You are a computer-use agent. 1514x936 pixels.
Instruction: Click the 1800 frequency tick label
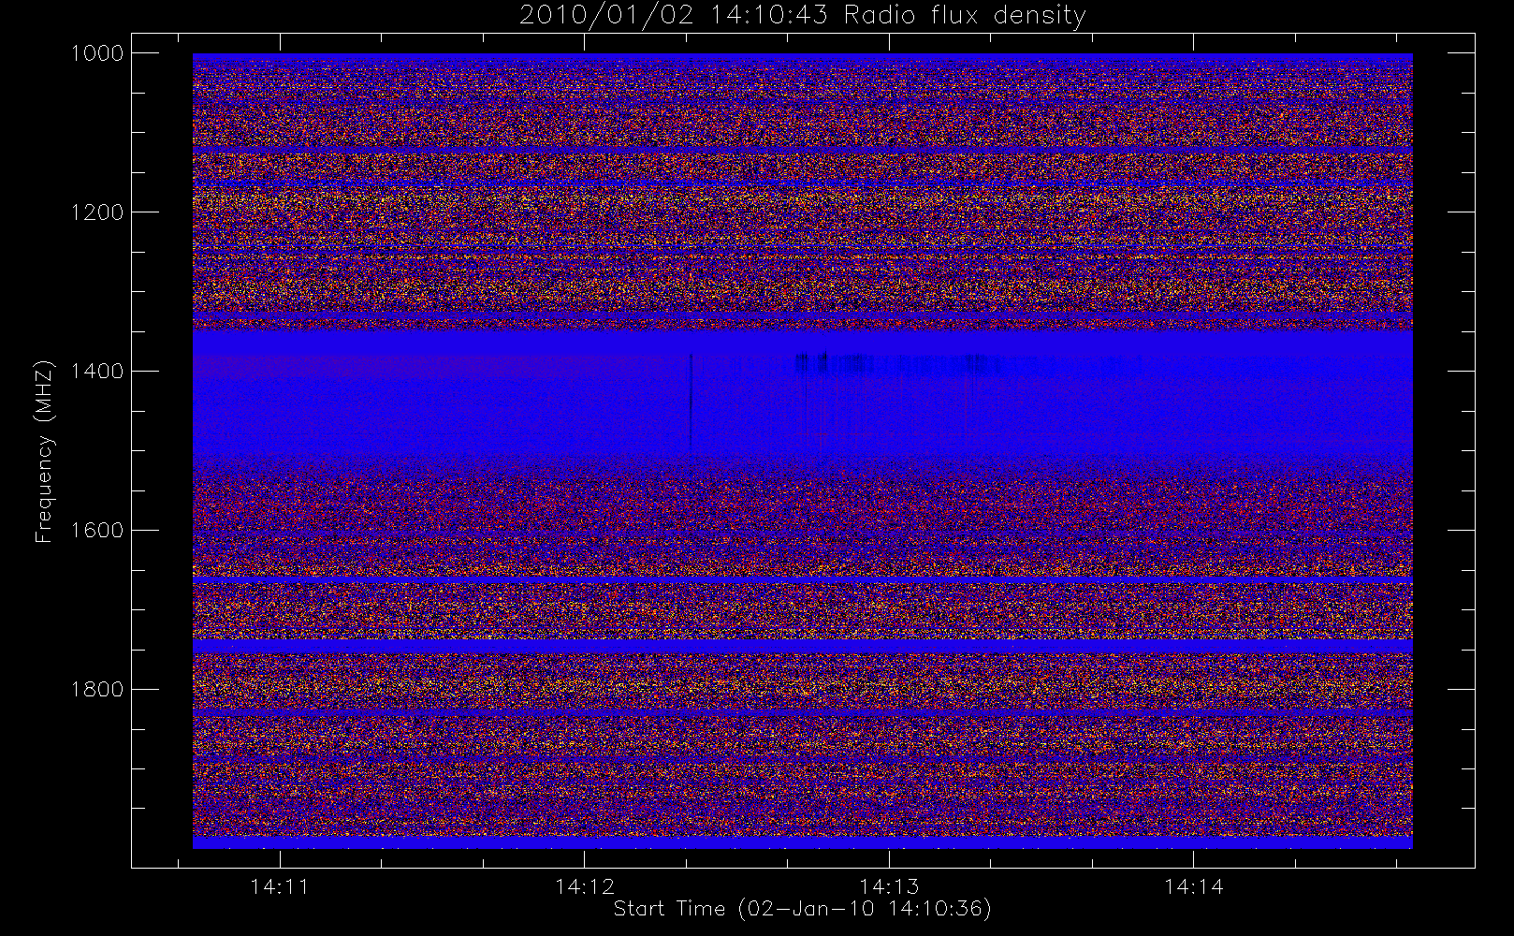tap(97, 690)
